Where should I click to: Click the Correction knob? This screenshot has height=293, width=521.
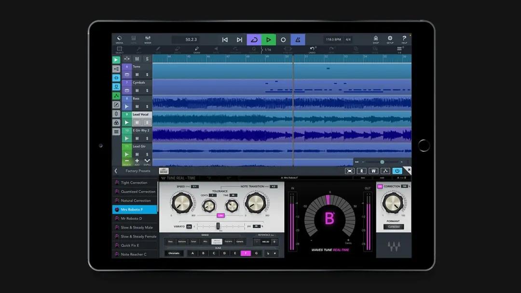[393, 202]
